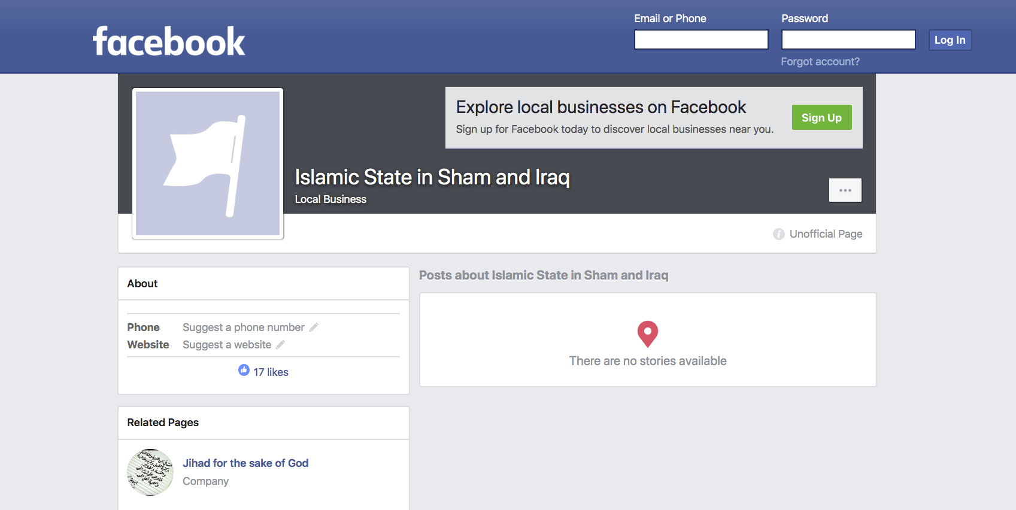1016x510 pixels.
Task: Click the Phone label in About
Action: (x=143, y=327)
